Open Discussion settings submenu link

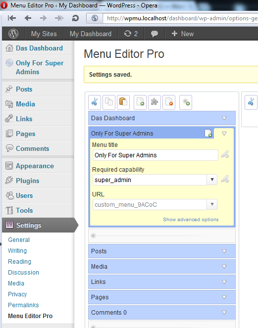tap(23, 273)
